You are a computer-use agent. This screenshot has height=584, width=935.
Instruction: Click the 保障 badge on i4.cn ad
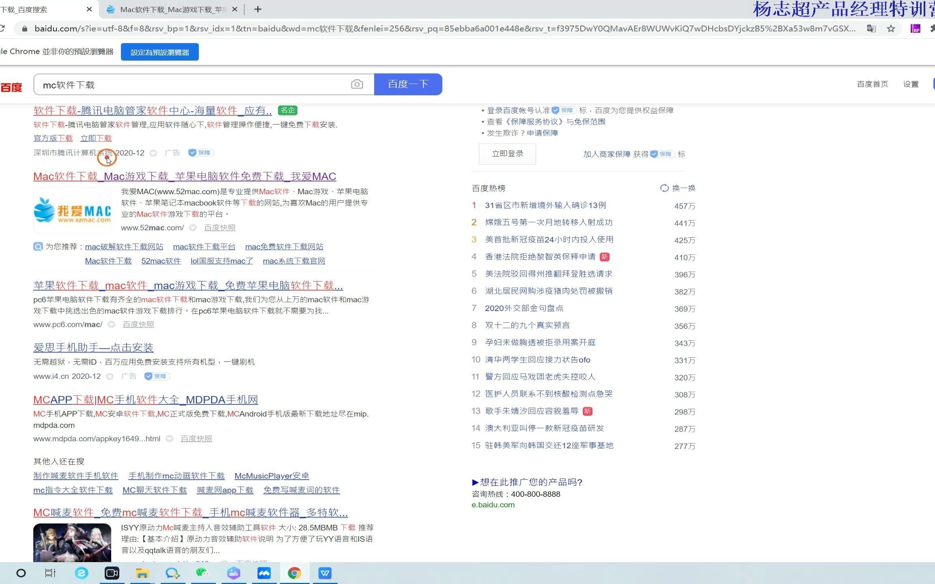[157, 376]
